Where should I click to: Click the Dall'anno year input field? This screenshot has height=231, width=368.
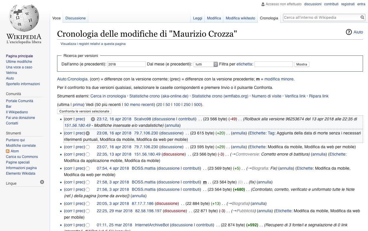click(x=126, y=64)
